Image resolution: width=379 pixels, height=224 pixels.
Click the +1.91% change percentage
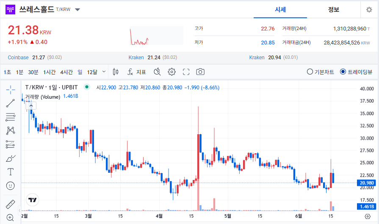click(18, 42)
